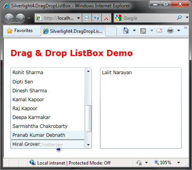Viewport: 192px width, 170px height.
Task: Go forward with the Forward arrow button
Action: tap(20, 18)
